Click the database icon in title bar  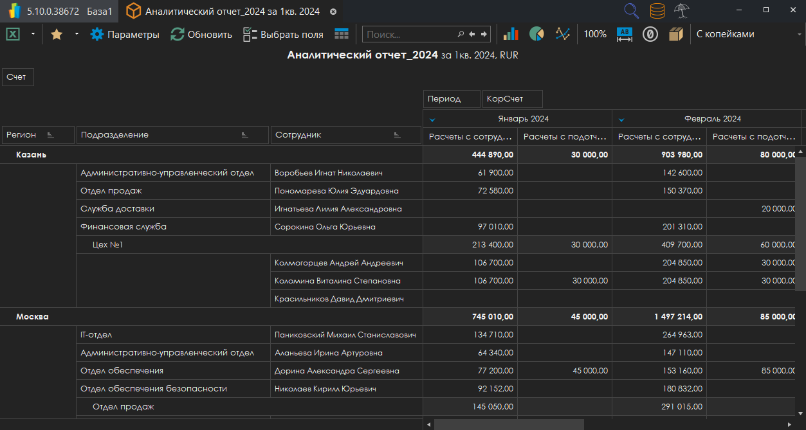coord(657,11)
